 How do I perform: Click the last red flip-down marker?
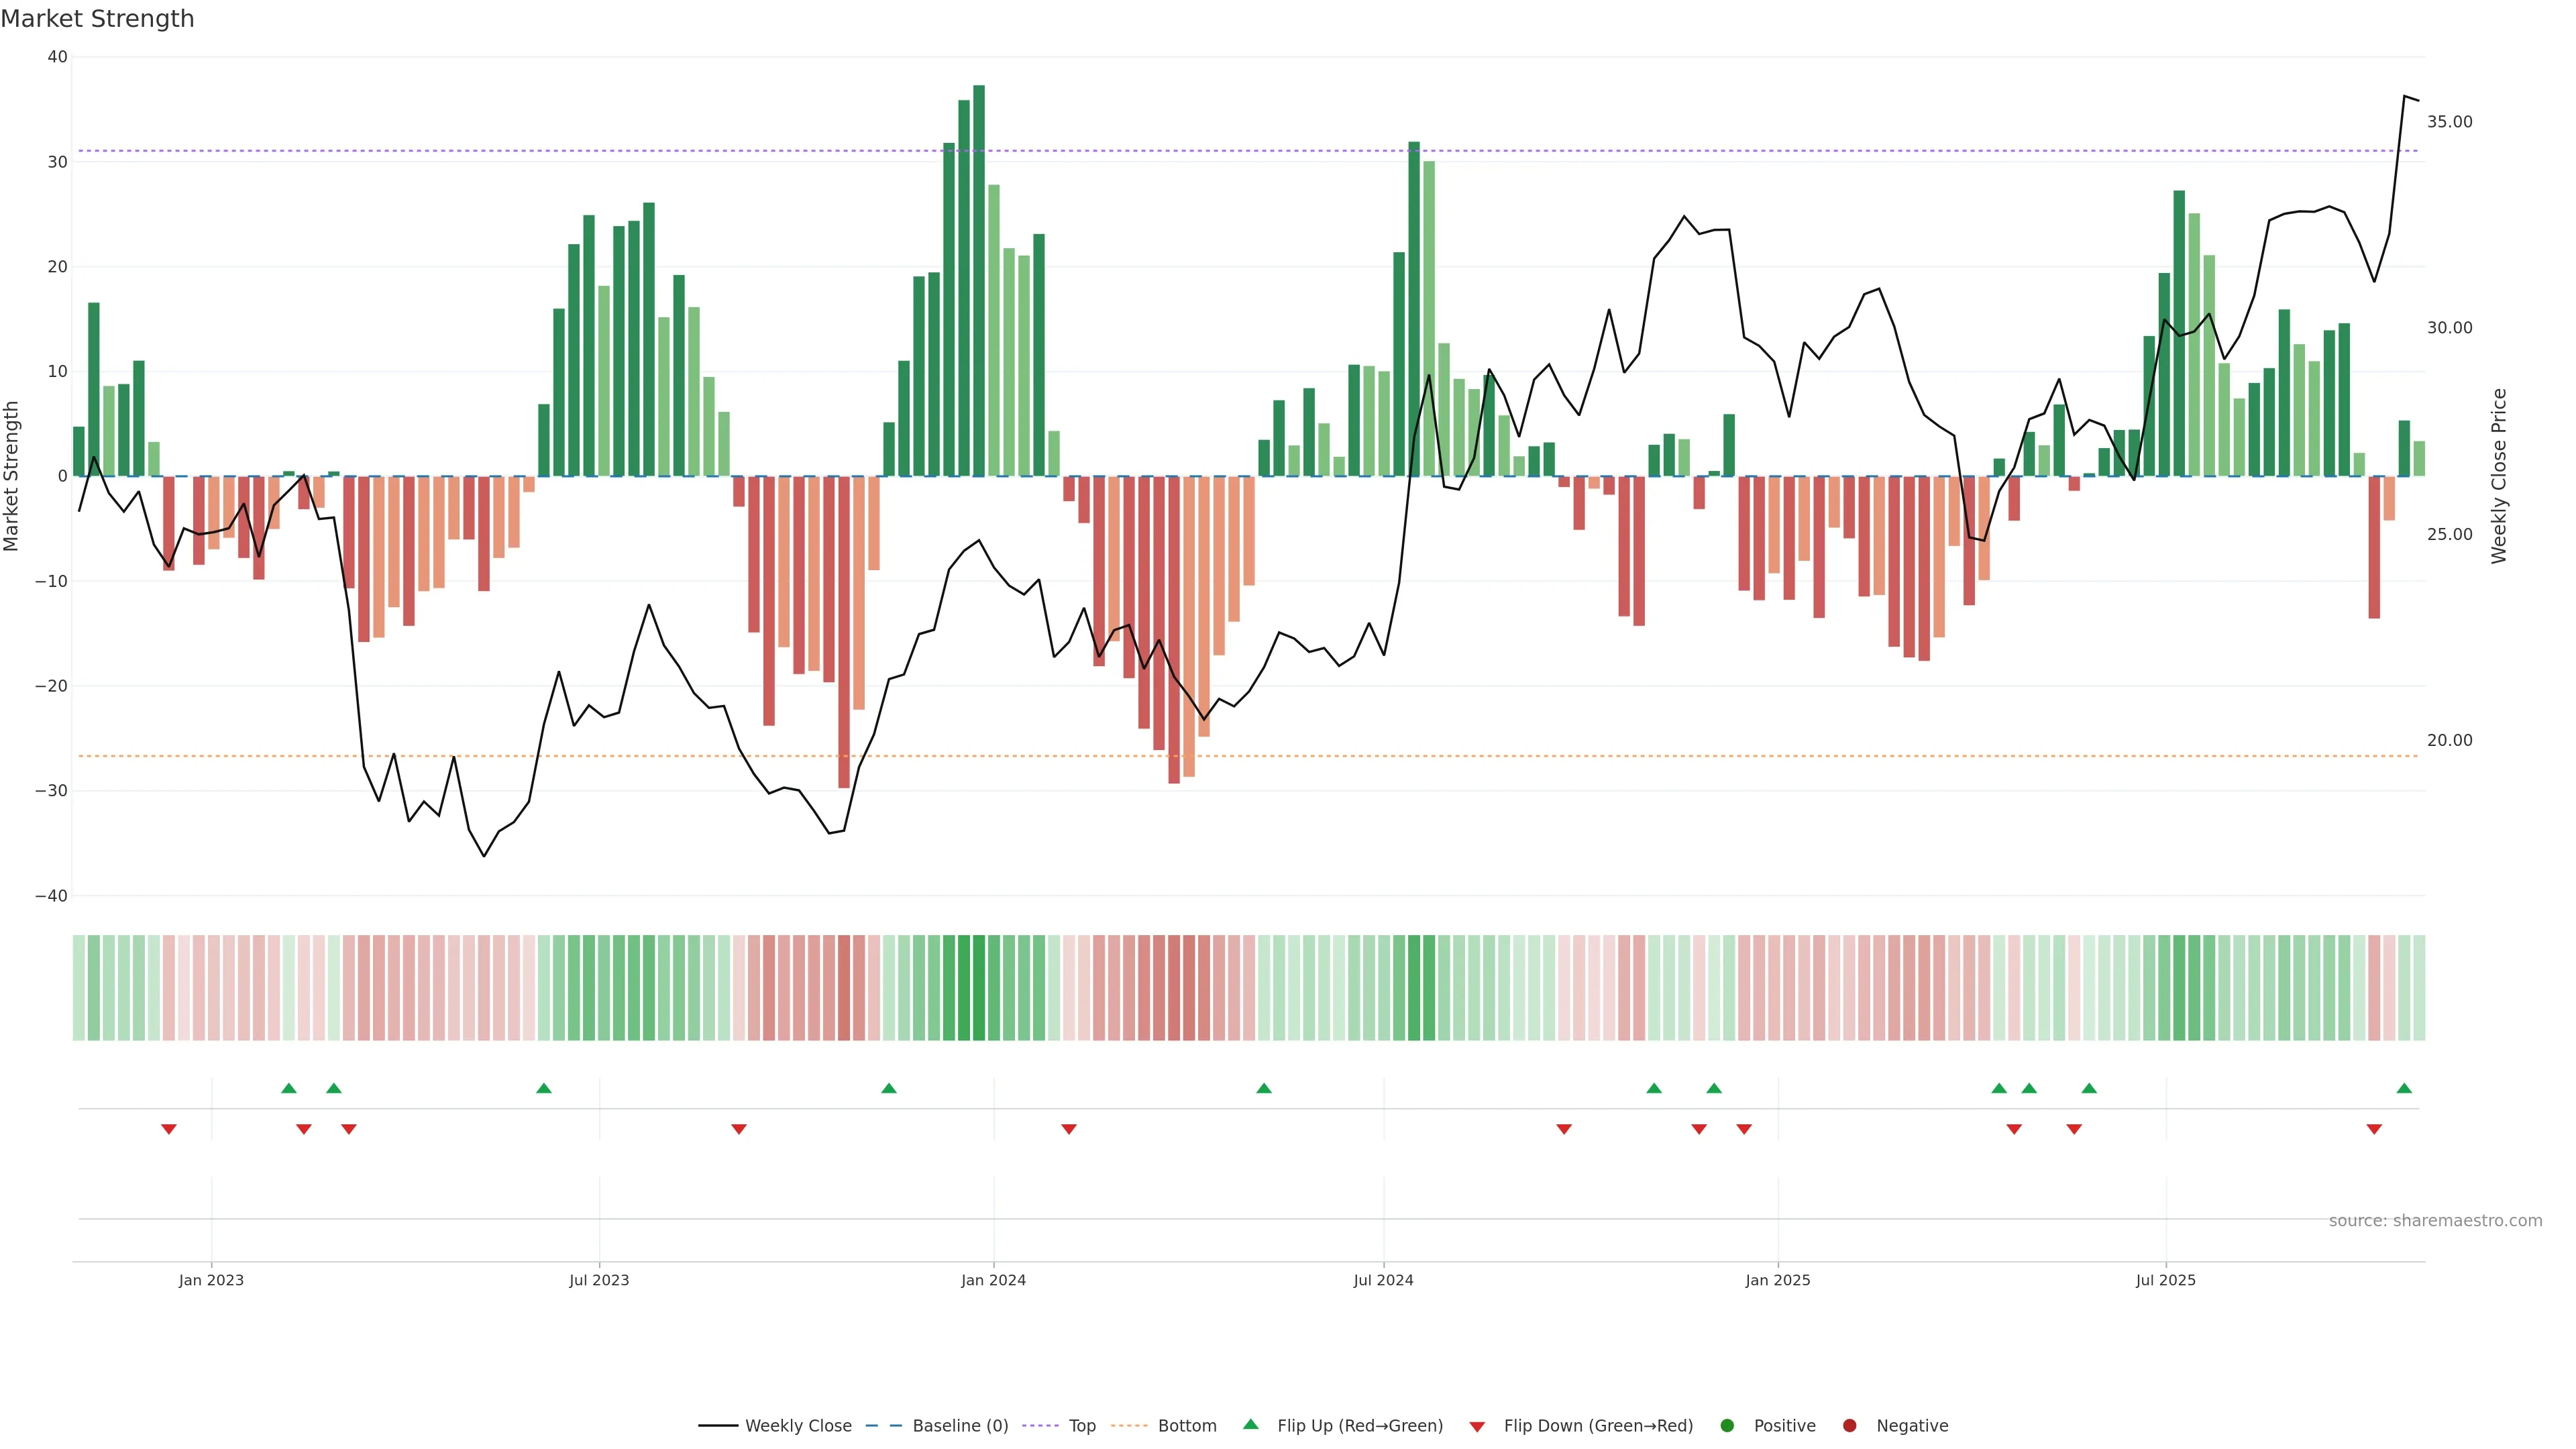tap(2374, 1129)
